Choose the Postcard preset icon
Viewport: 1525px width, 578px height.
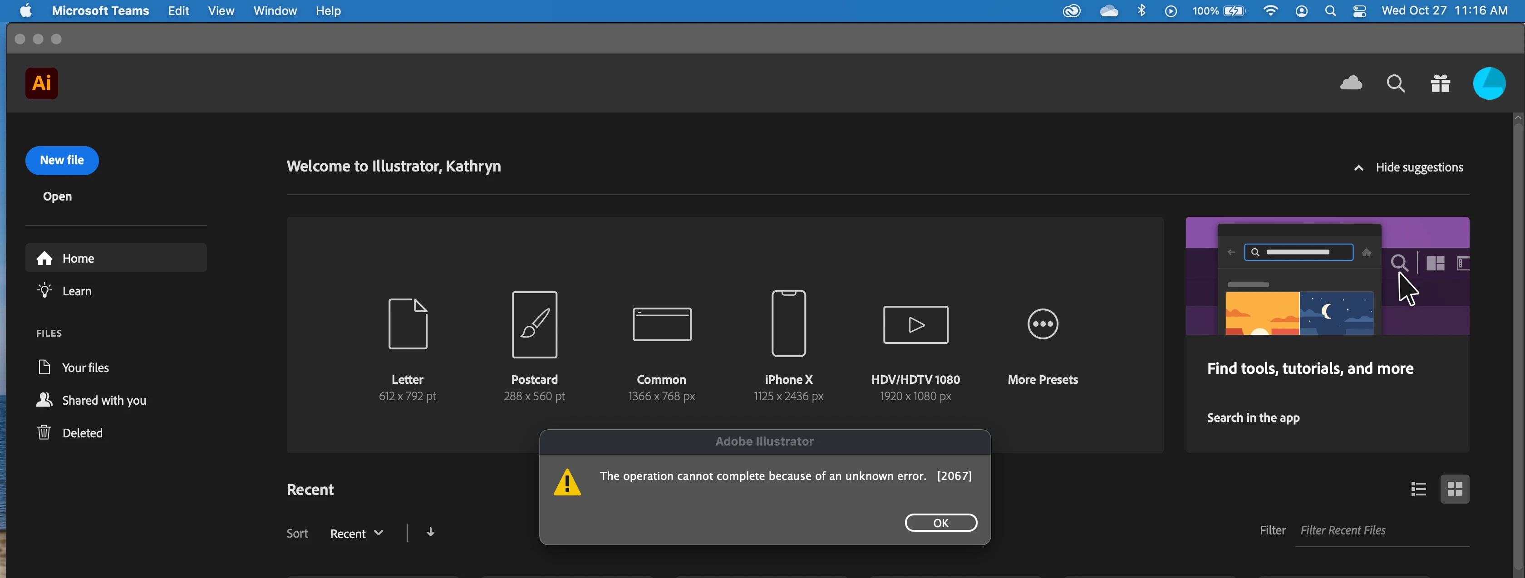[534, 324]
